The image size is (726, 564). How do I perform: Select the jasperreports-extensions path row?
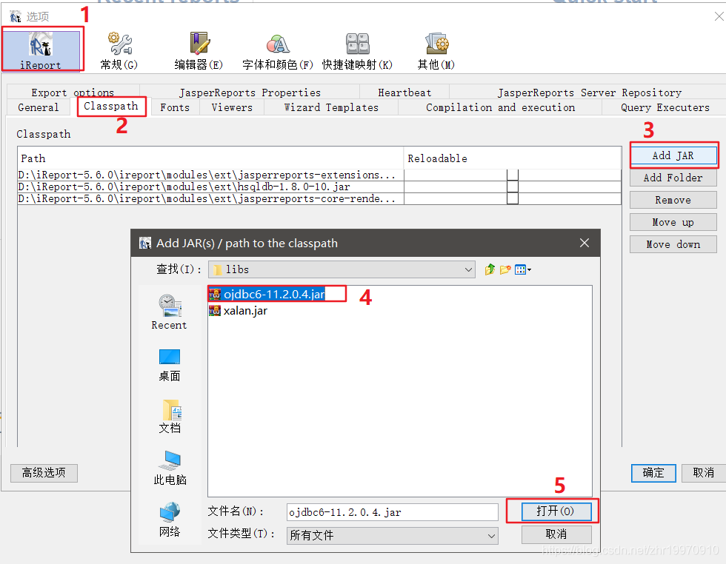point(210,175)
